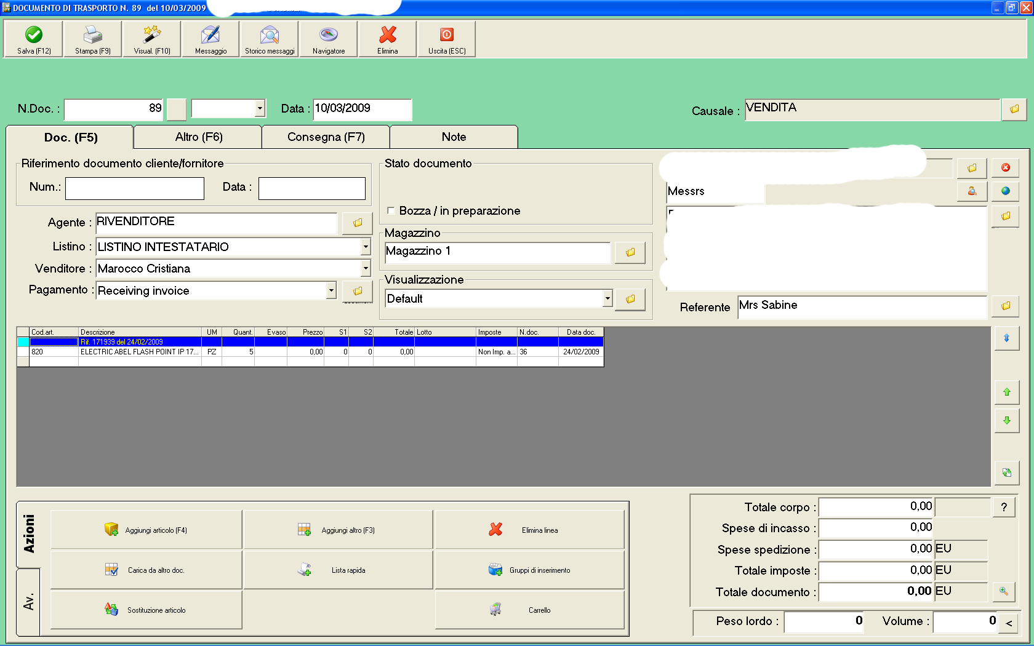
Task: Click Peso lordo value field
Action: tap(824, 621)
